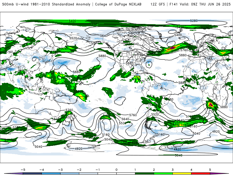Select pale blue -2 to -1 colorbar segment
This screenshot has width=233, height=175.
coord(89,174)
